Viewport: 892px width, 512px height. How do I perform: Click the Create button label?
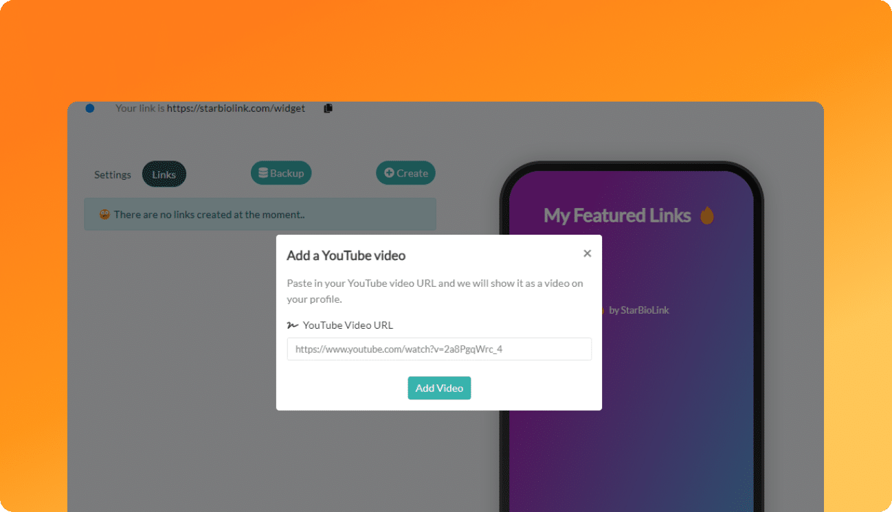tap(412, 174)
